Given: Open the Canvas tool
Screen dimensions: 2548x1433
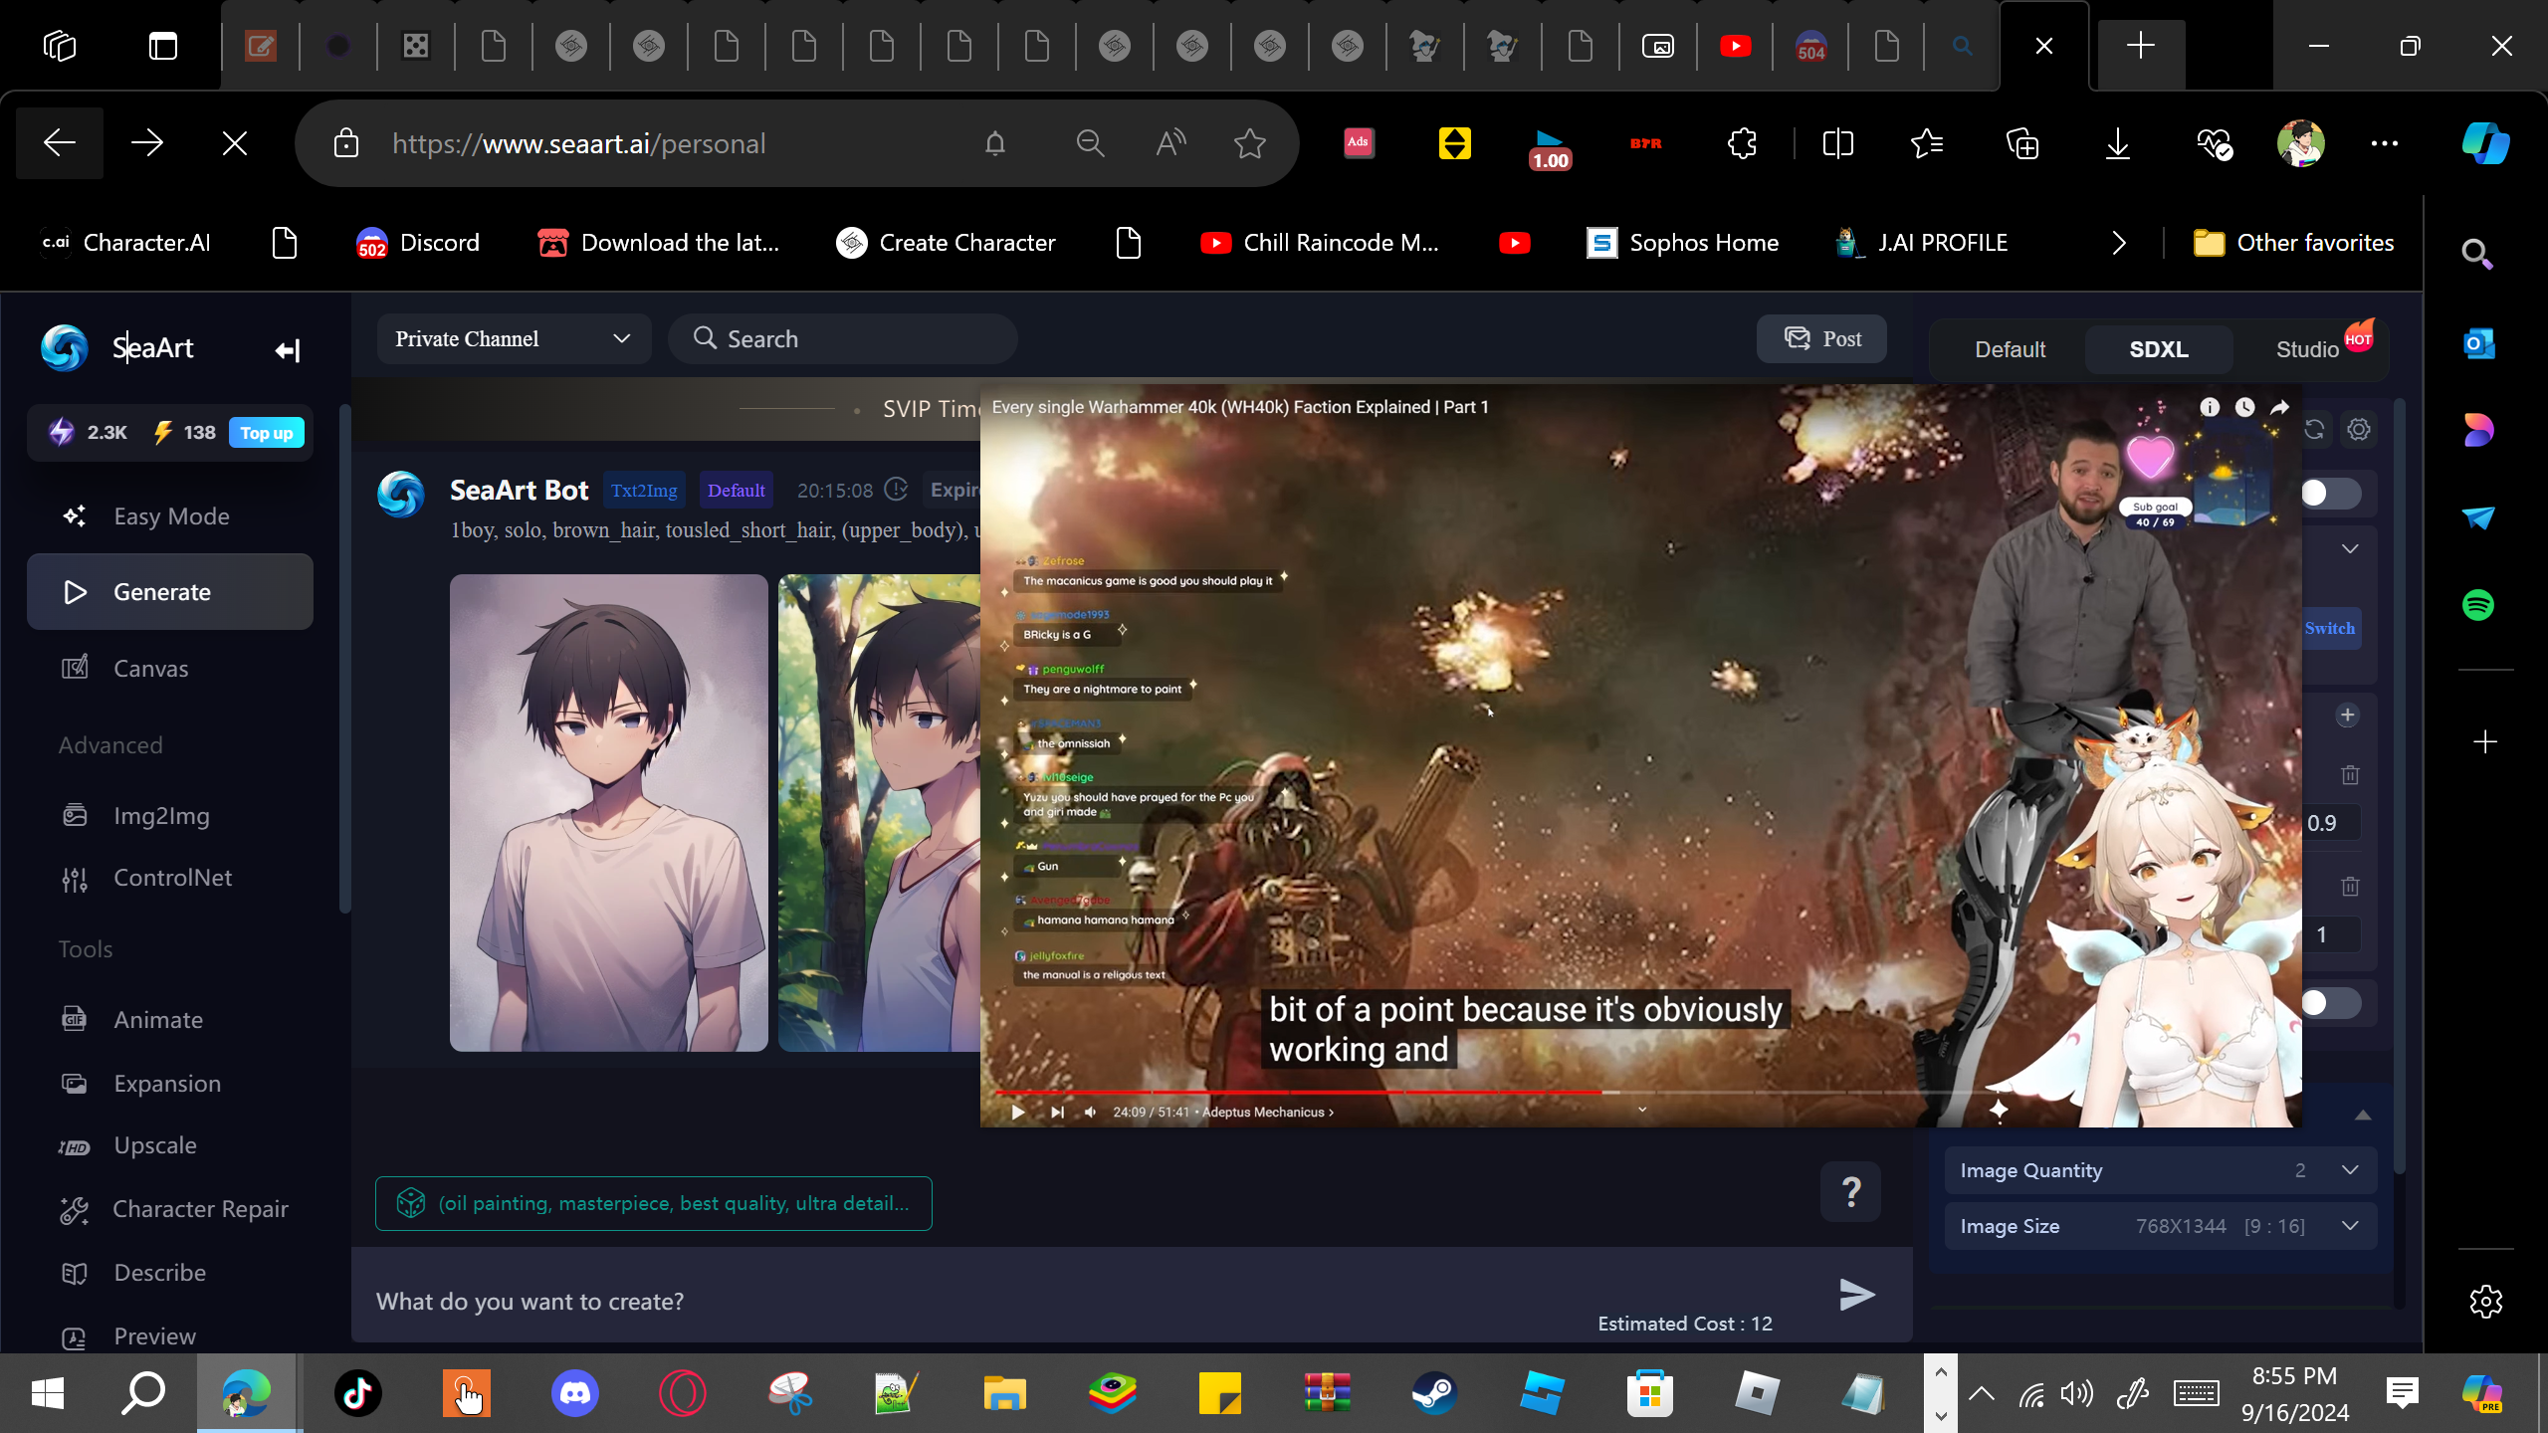Looking at the screenshot, I should point(170,669).
